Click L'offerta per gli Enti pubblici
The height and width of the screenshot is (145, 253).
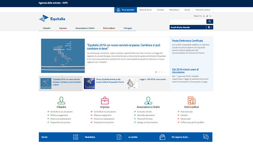(192, 122)
